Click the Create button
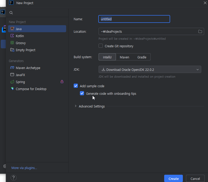 tap(174, 179)
